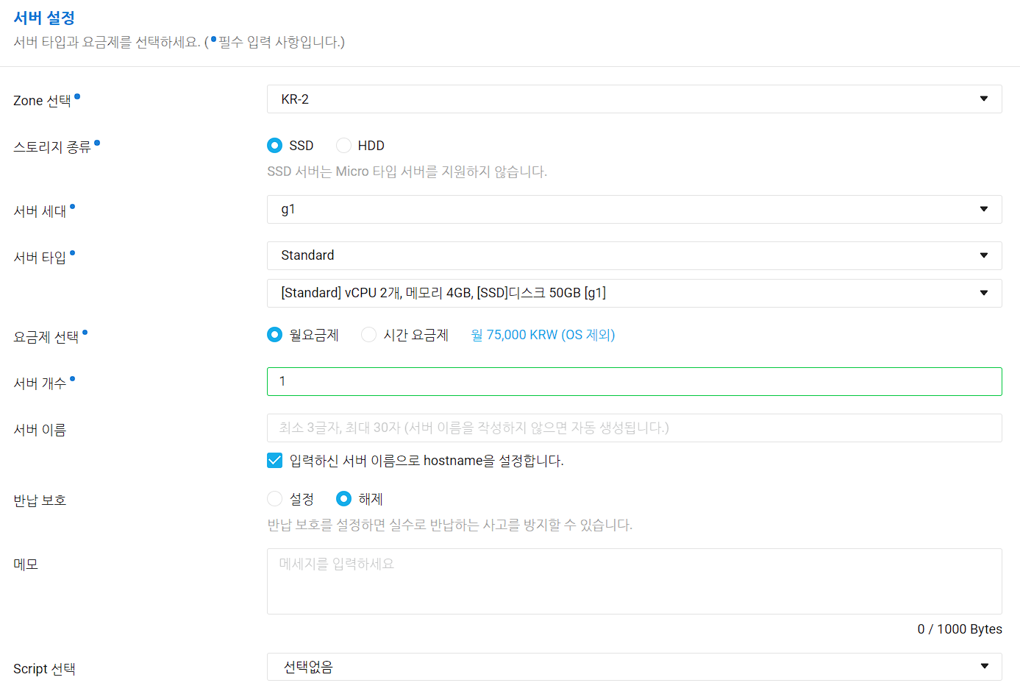Choose the 월요금제 billing option
The image size is (1020, 694).
(275, 335)
